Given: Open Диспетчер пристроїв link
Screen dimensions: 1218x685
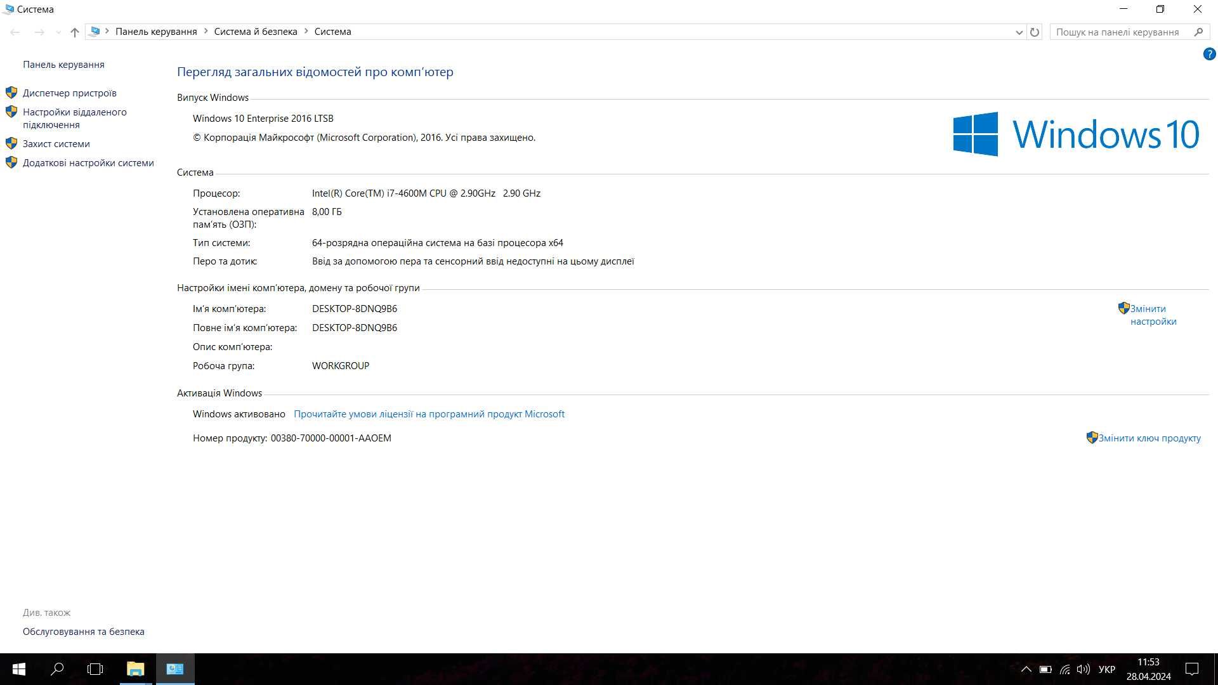Looking at the screenshot, I should pos(70,93).
